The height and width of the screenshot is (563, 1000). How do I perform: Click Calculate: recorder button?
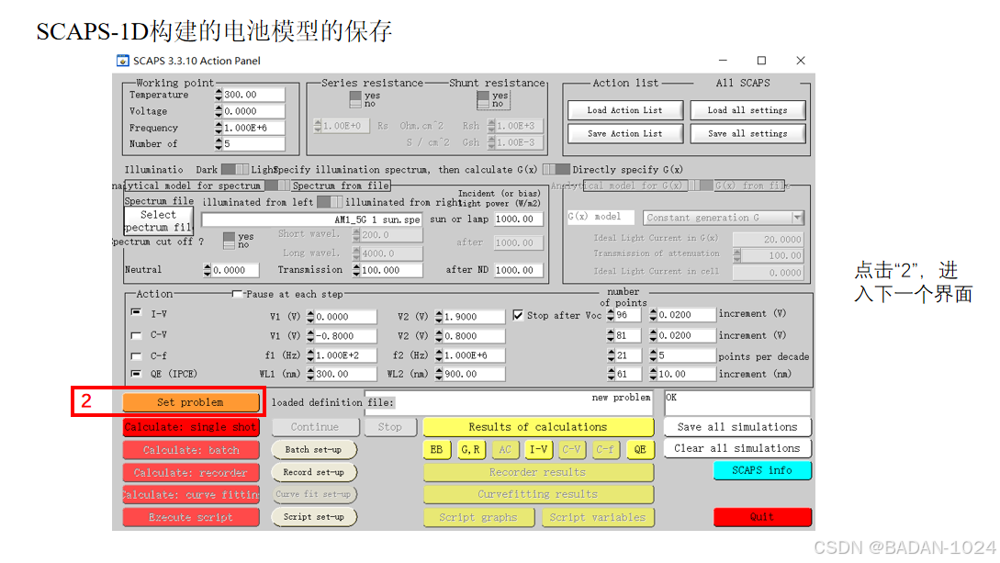(191, 472)
